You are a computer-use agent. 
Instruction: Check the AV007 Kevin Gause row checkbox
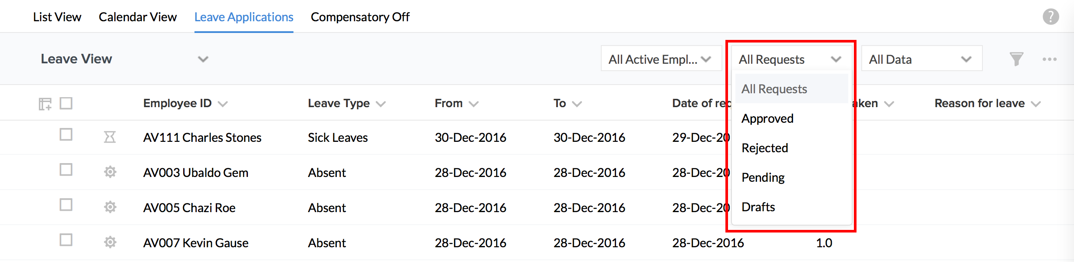pyautogui.click(x=66, y=240)
